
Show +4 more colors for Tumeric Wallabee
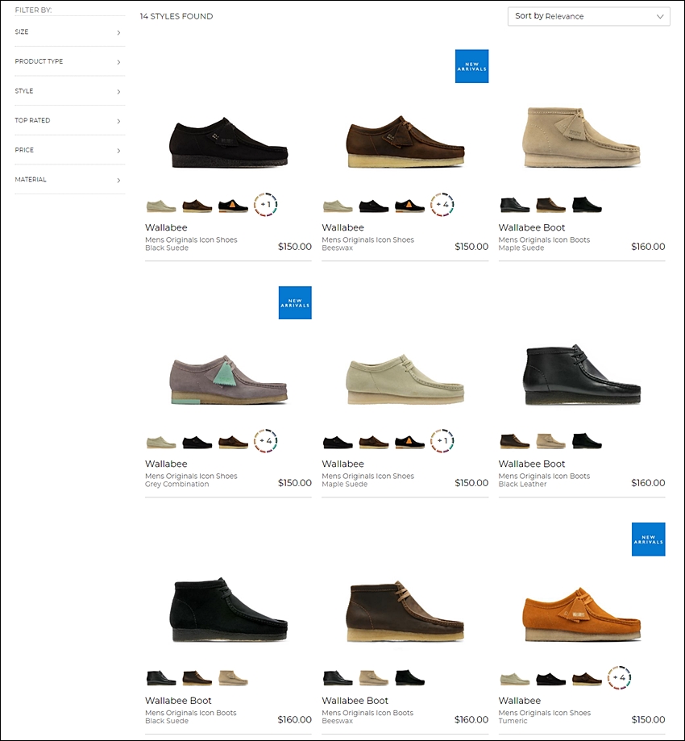click(x=619, y=677)
